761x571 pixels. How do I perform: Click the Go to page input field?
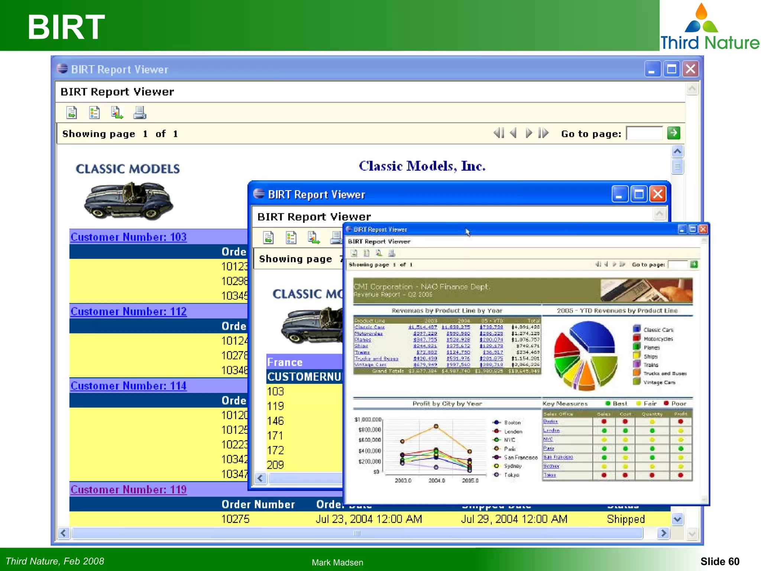pyautogui.click(x=644, y=133)
